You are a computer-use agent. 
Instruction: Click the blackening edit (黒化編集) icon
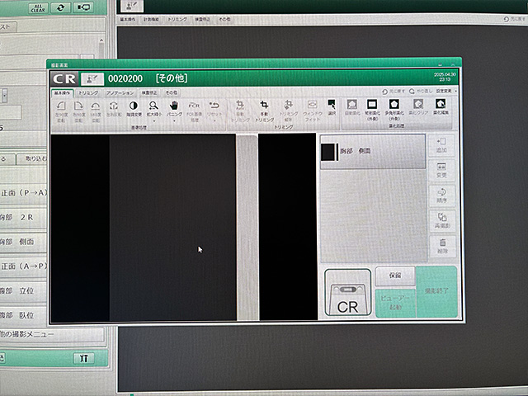tap(441, 107)
